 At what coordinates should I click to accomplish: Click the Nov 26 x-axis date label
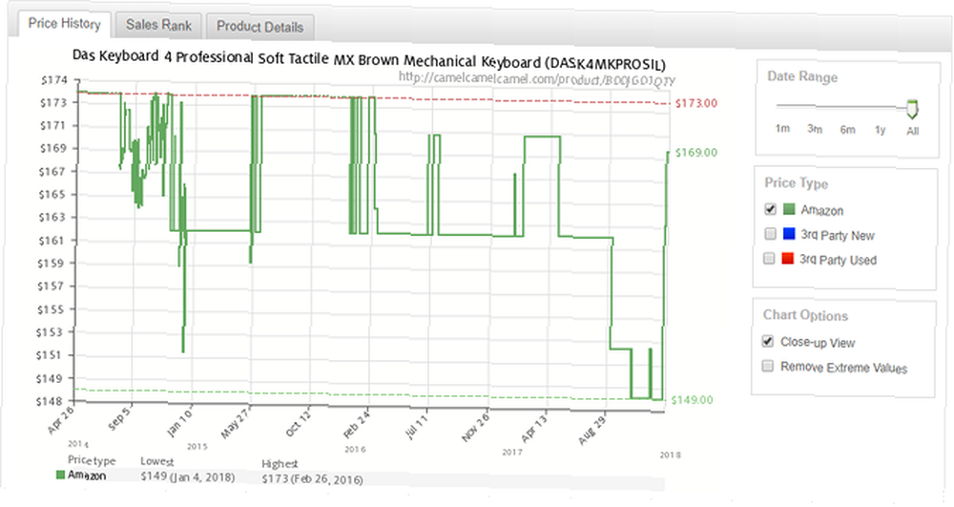point(475,427)
